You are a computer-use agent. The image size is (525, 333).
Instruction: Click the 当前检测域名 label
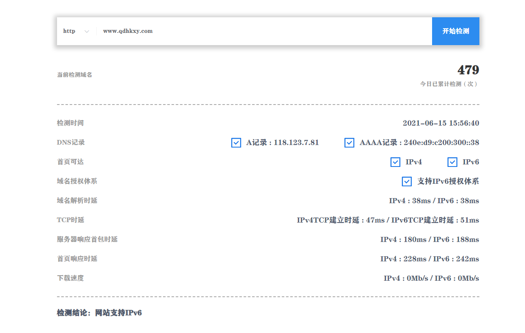[74, 75]
